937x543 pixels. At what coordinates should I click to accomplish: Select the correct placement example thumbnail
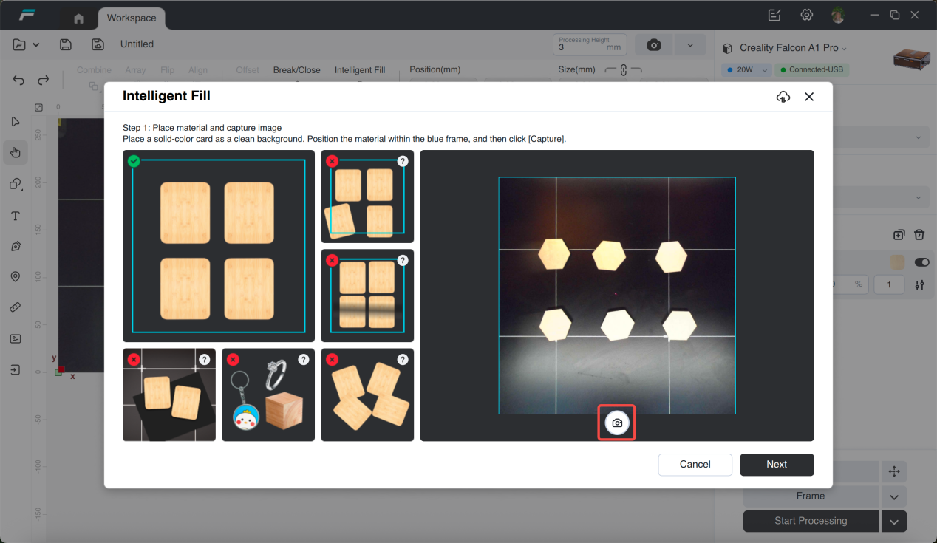(219, 246)
